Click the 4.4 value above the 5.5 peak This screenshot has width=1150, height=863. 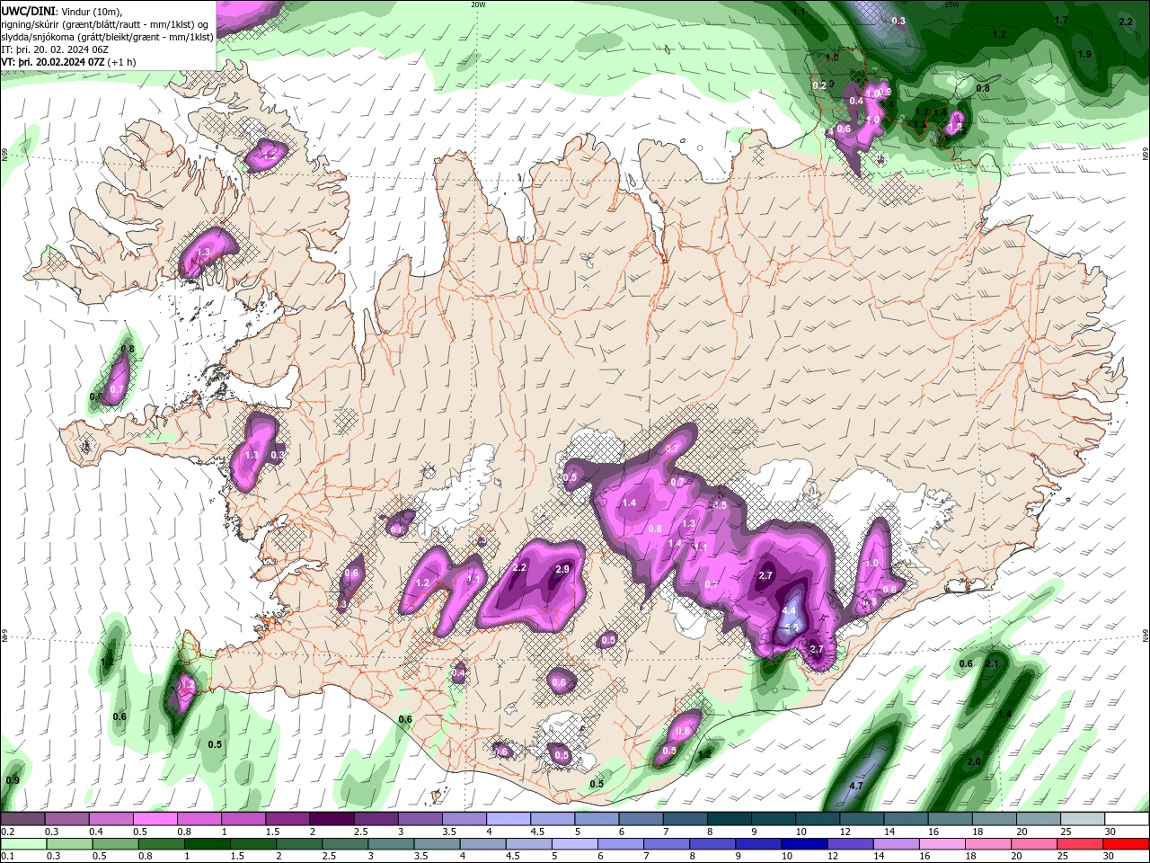tap(790, 610)
